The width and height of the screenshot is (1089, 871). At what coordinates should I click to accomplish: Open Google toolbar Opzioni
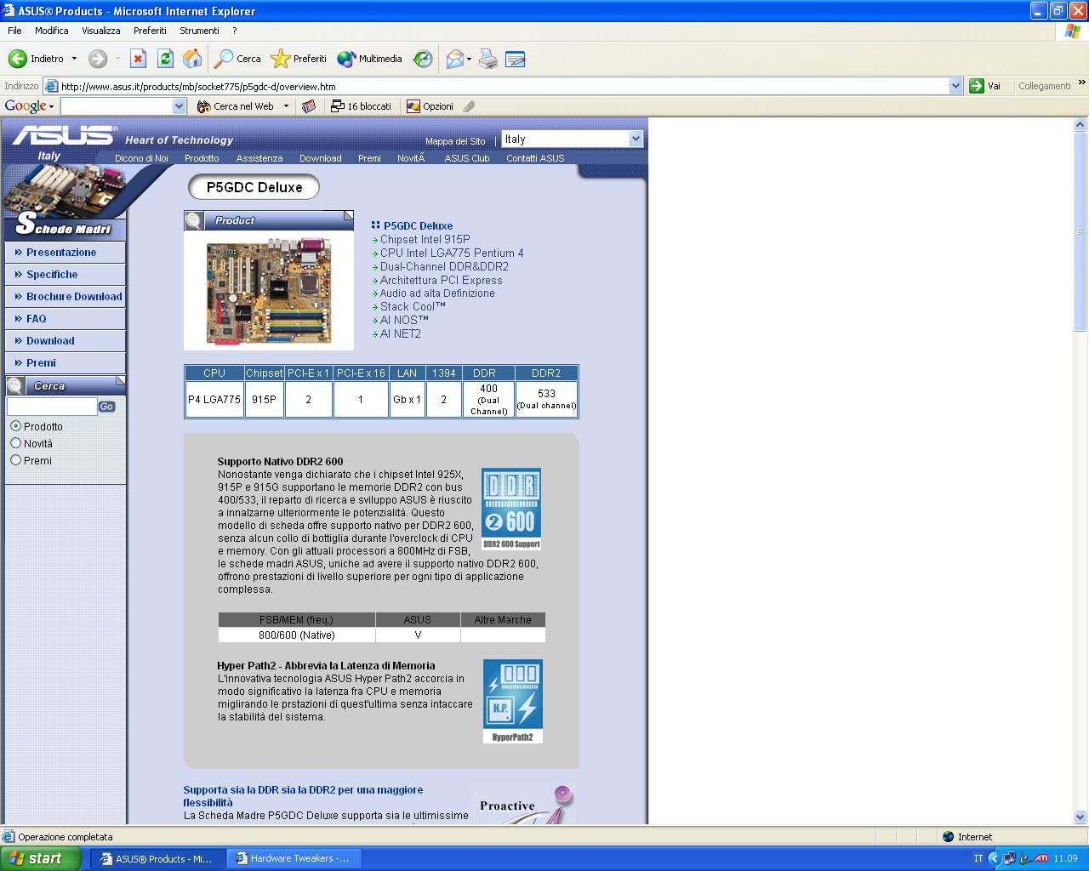point(430,106)
